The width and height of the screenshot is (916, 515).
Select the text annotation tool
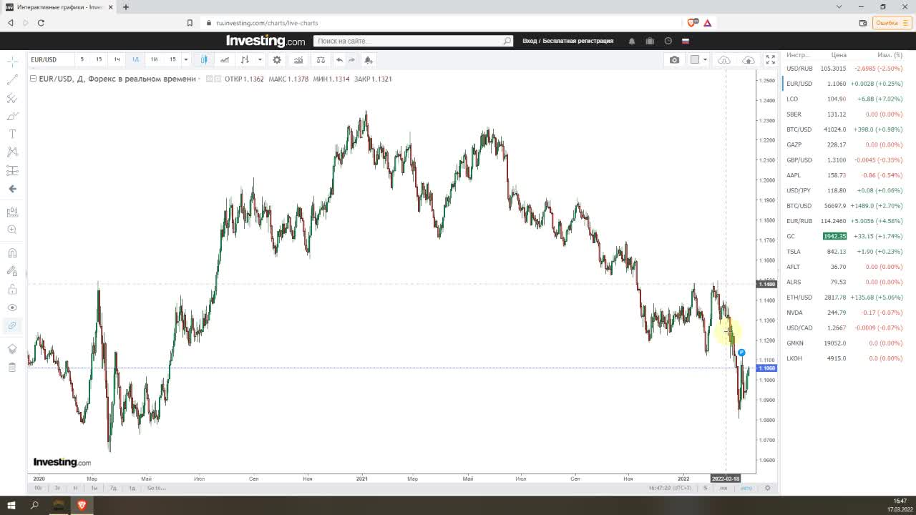12,134
